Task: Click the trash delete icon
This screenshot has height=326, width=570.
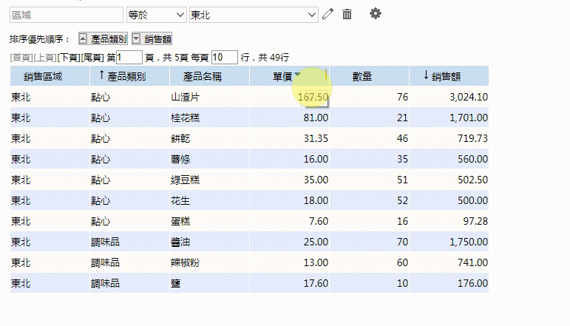Action: (347, 14)
